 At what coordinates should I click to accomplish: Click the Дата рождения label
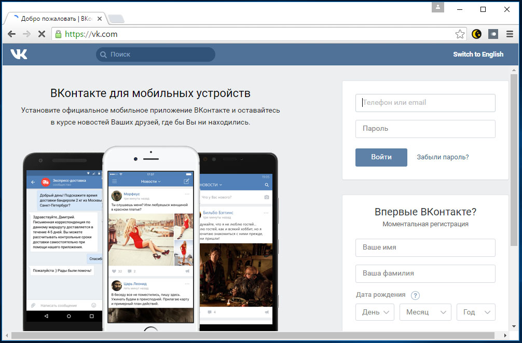[380, 295]
